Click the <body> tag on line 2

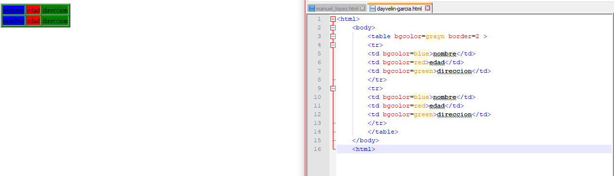click(x=364, y=27)
